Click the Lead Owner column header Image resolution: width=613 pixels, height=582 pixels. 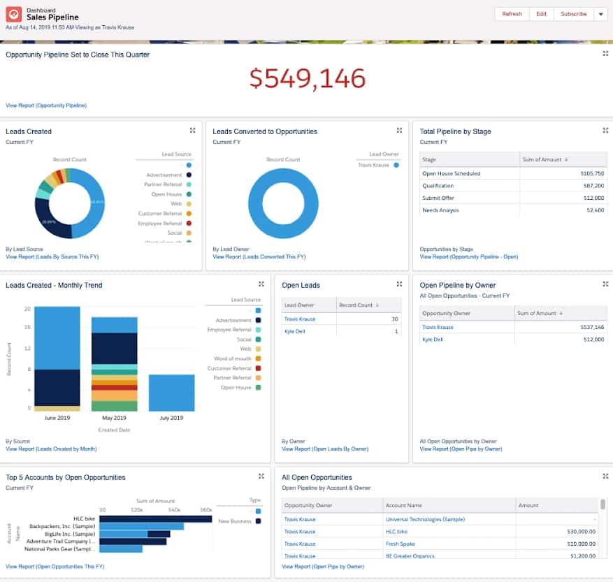[309, 305]
